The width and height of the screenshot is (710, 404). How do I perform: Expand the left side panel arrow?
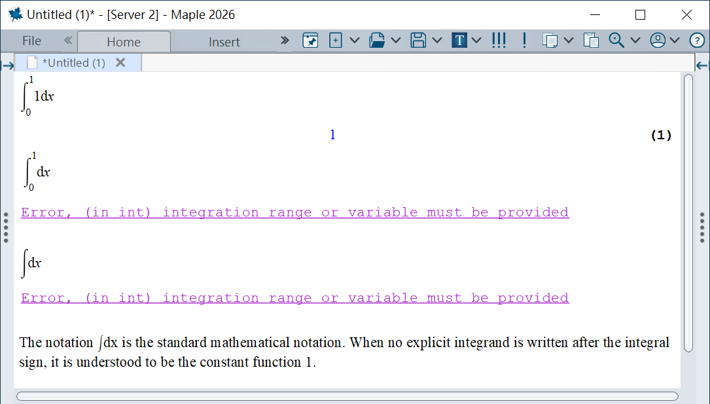[8, 65]
